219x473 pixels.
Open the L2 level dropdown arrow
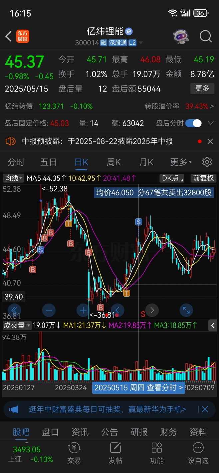pos(141,43)
